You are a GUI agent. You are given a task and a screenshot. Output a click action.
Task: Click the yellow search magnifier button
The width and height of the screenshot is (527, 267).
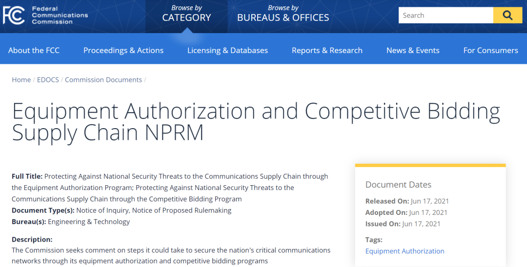[507, 15]
